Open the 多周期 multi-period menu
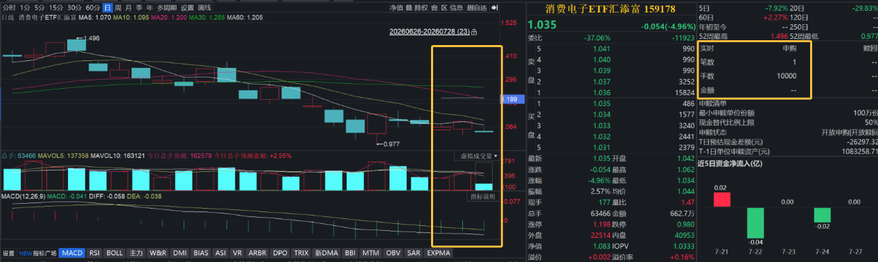Viewport: 878px width, 262px height. 166,8
